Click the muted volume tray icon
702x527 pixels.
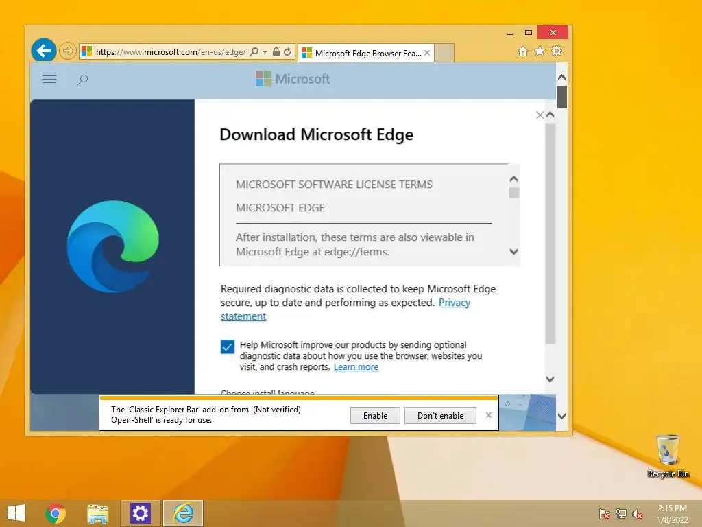point(638,514)
